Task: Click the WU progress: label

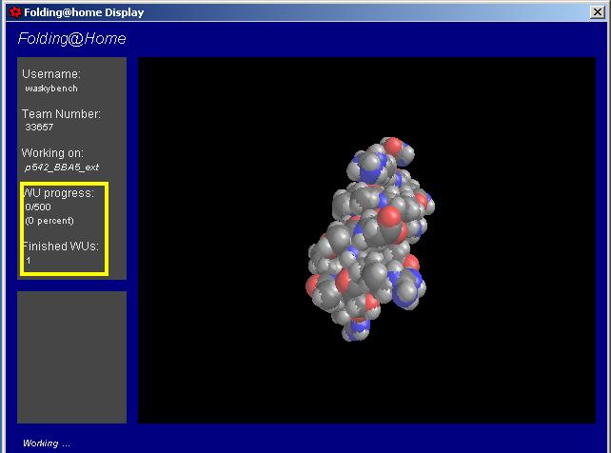Action: (59, 193)
